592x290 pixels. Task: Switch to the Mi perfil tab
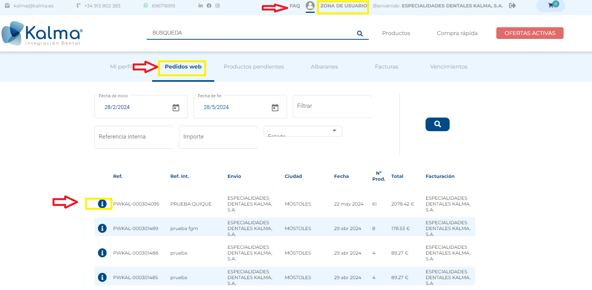121,67
